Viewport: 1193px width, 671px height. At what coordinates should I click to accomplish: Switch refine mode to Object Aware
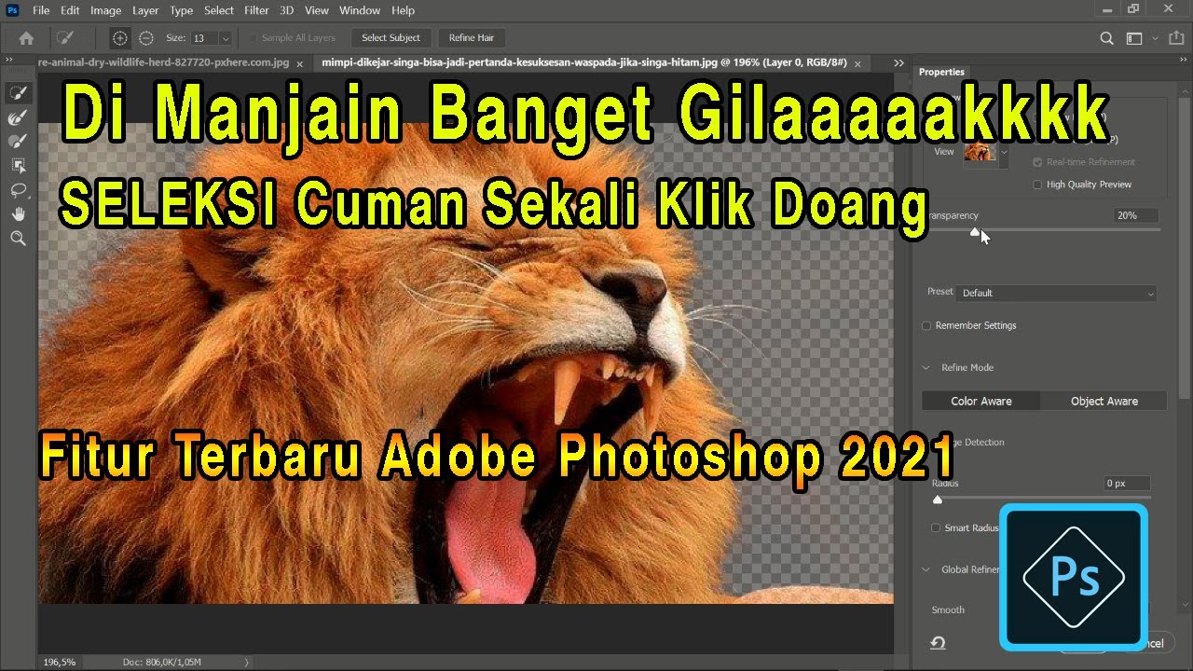pyautogui.click(x=1104, y=401)
